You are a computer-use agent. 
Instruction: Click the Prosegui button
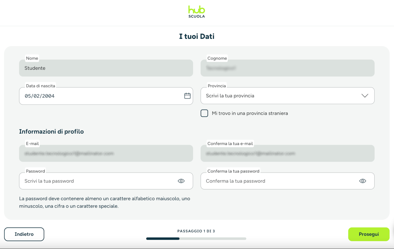(x=369, y=234)
